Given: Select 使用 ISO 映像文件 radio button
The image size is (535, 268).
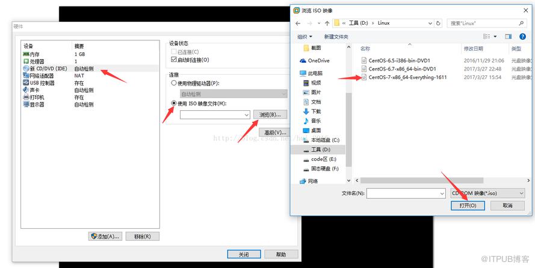Looking at the screenshot, I should (x=174, y=104).
